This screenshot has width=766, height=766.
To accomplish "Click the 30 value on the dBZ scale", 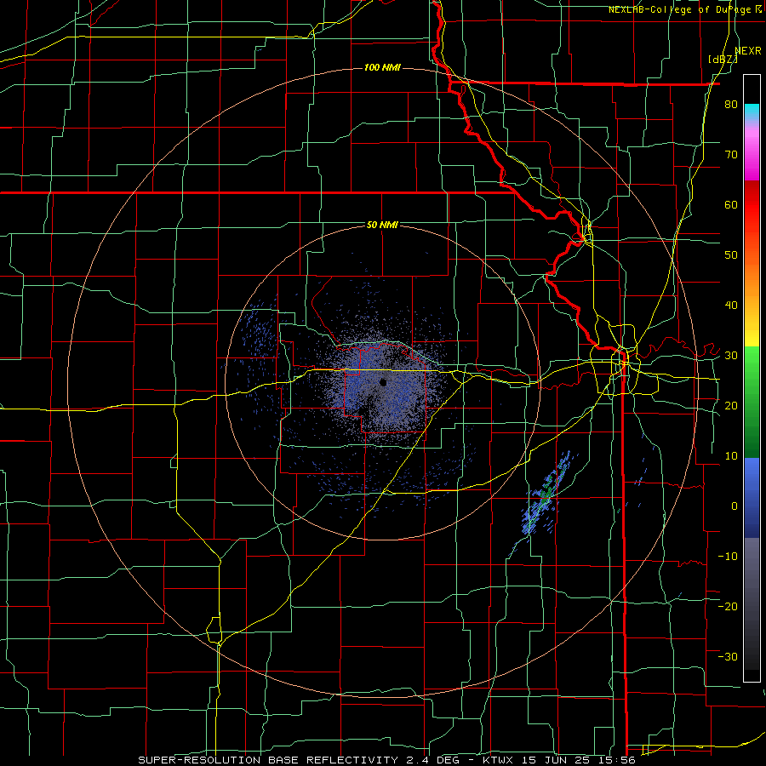I will (x=731, y=356).
